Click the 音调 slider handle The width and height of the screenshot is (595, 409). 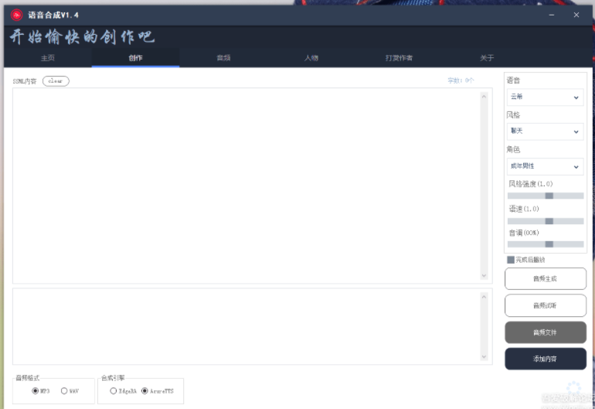point(549,244)
